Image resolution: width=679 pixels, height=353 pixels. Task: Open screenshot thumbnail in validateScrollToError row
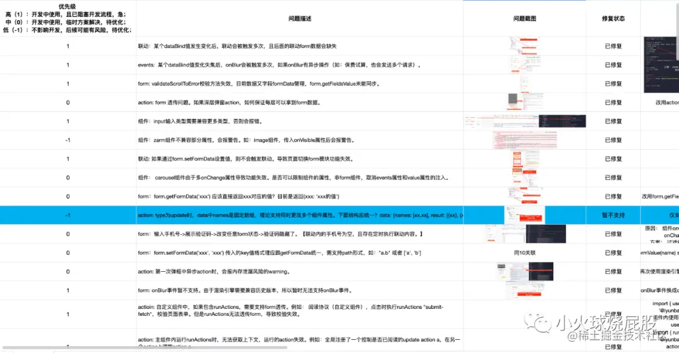coord(524,84)
